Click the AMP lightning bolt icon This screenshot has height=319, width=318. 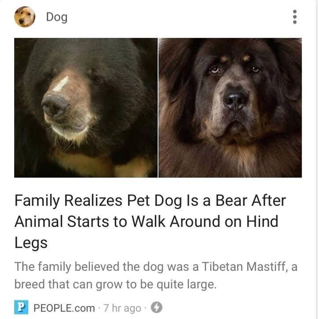tap(156, 307)
